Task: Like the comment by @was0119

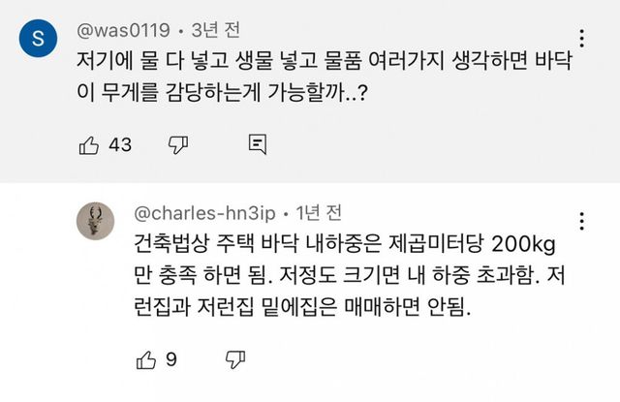Action: click(x=89, y=144)
